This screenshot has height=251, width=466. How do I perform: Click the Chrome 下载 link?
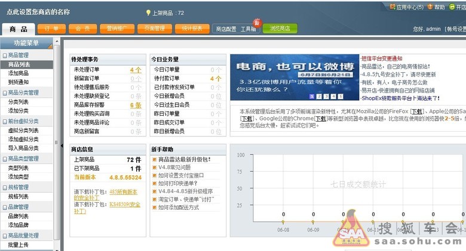click(320, 119)
